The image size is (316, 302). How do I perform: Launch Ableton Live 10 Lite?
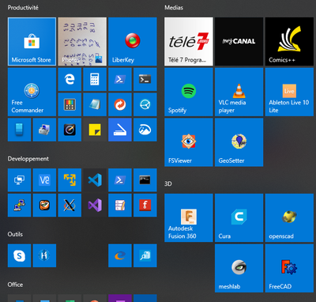289,92
